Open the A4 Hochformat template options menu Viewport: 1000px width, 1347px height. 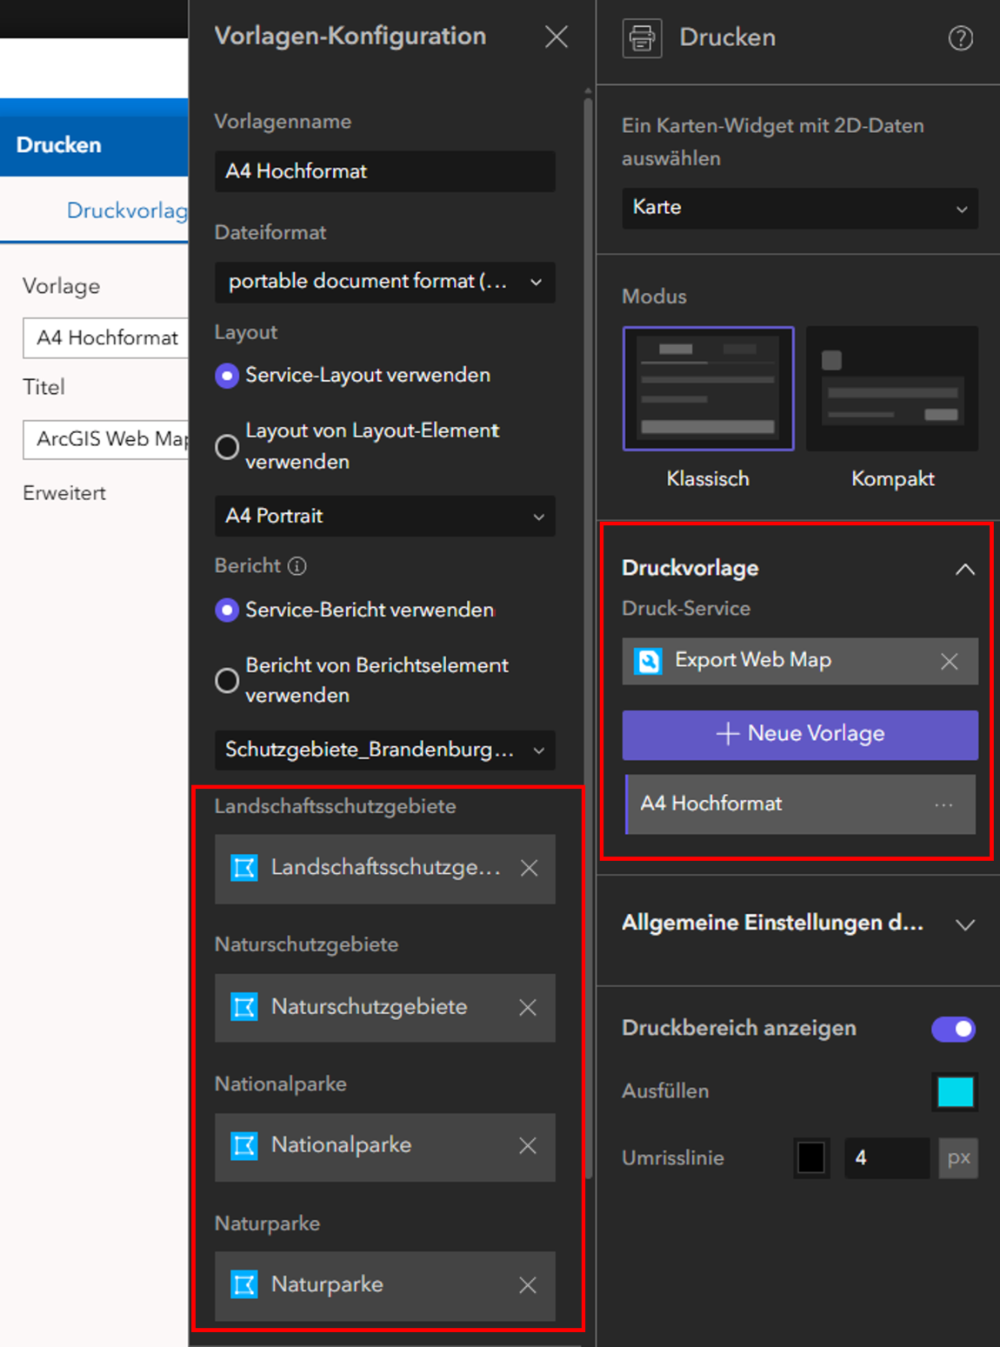(x=943, y=805)
